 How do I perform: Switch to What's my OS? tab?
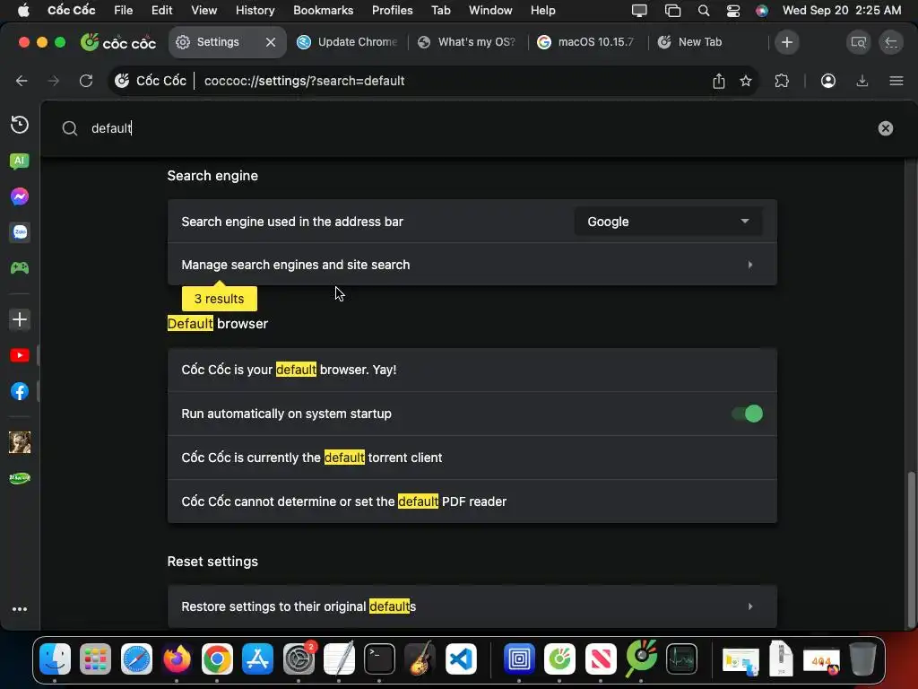pyautogui.click(x=467, y=42)
